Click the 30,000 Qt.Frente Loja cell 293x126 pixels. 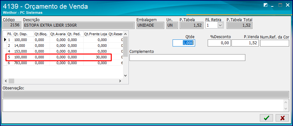pyautogui.click(x=96, y=57)
